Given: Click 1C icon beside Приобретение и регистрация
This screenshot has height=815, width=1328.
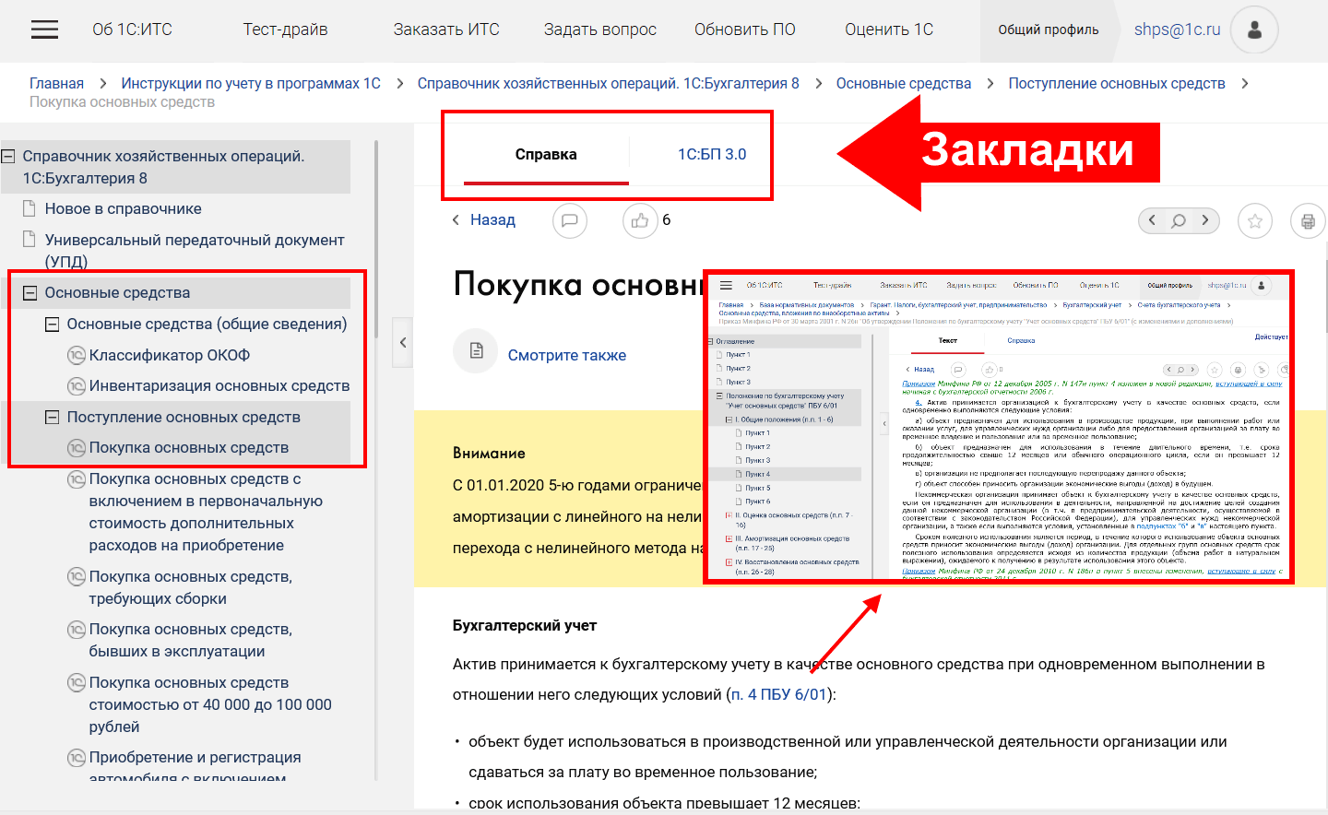Looking at the screenshot, I should click(77, 757).
